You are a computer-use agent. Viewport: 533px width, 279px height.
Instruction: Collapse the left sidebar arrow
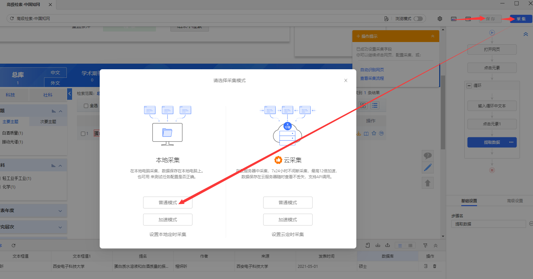click(x=69, y=94)
